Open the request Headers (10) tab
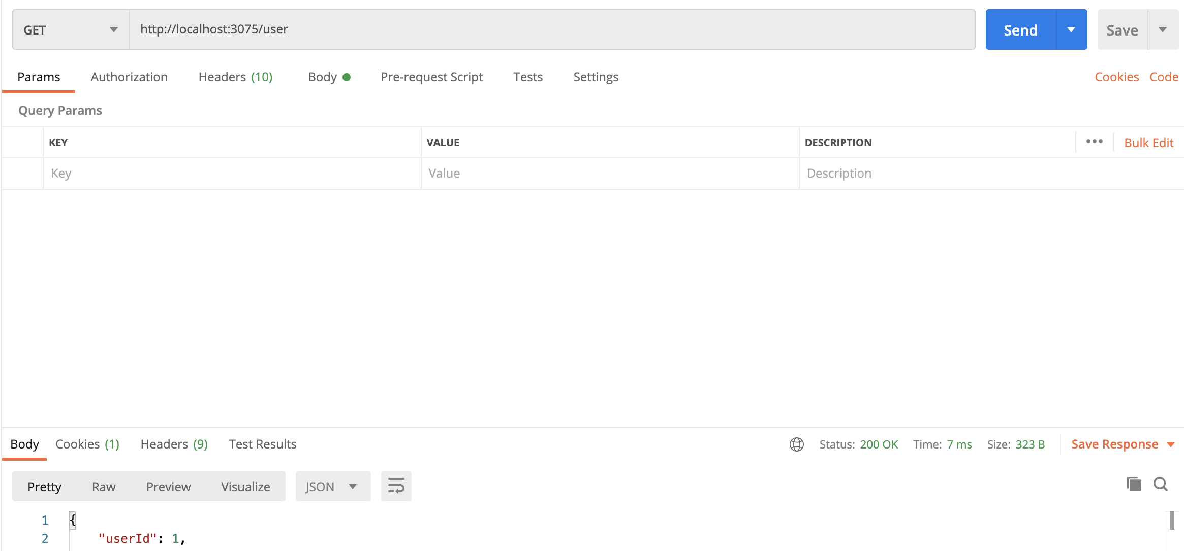1184x551 pixels. tap(235, 77)
